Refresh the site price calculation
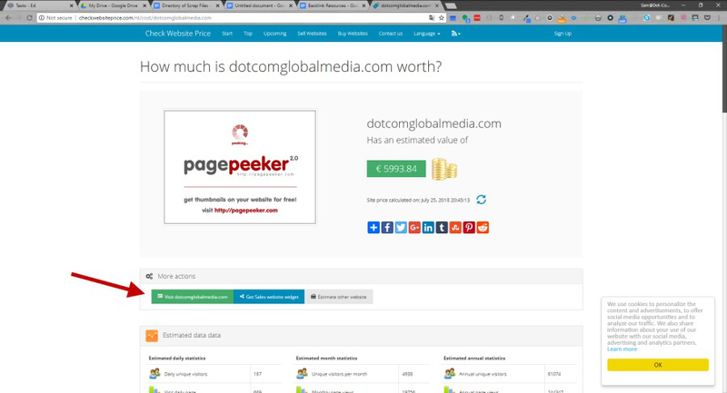The width and height of the screenshot is (727, 393). pos(482,200)
